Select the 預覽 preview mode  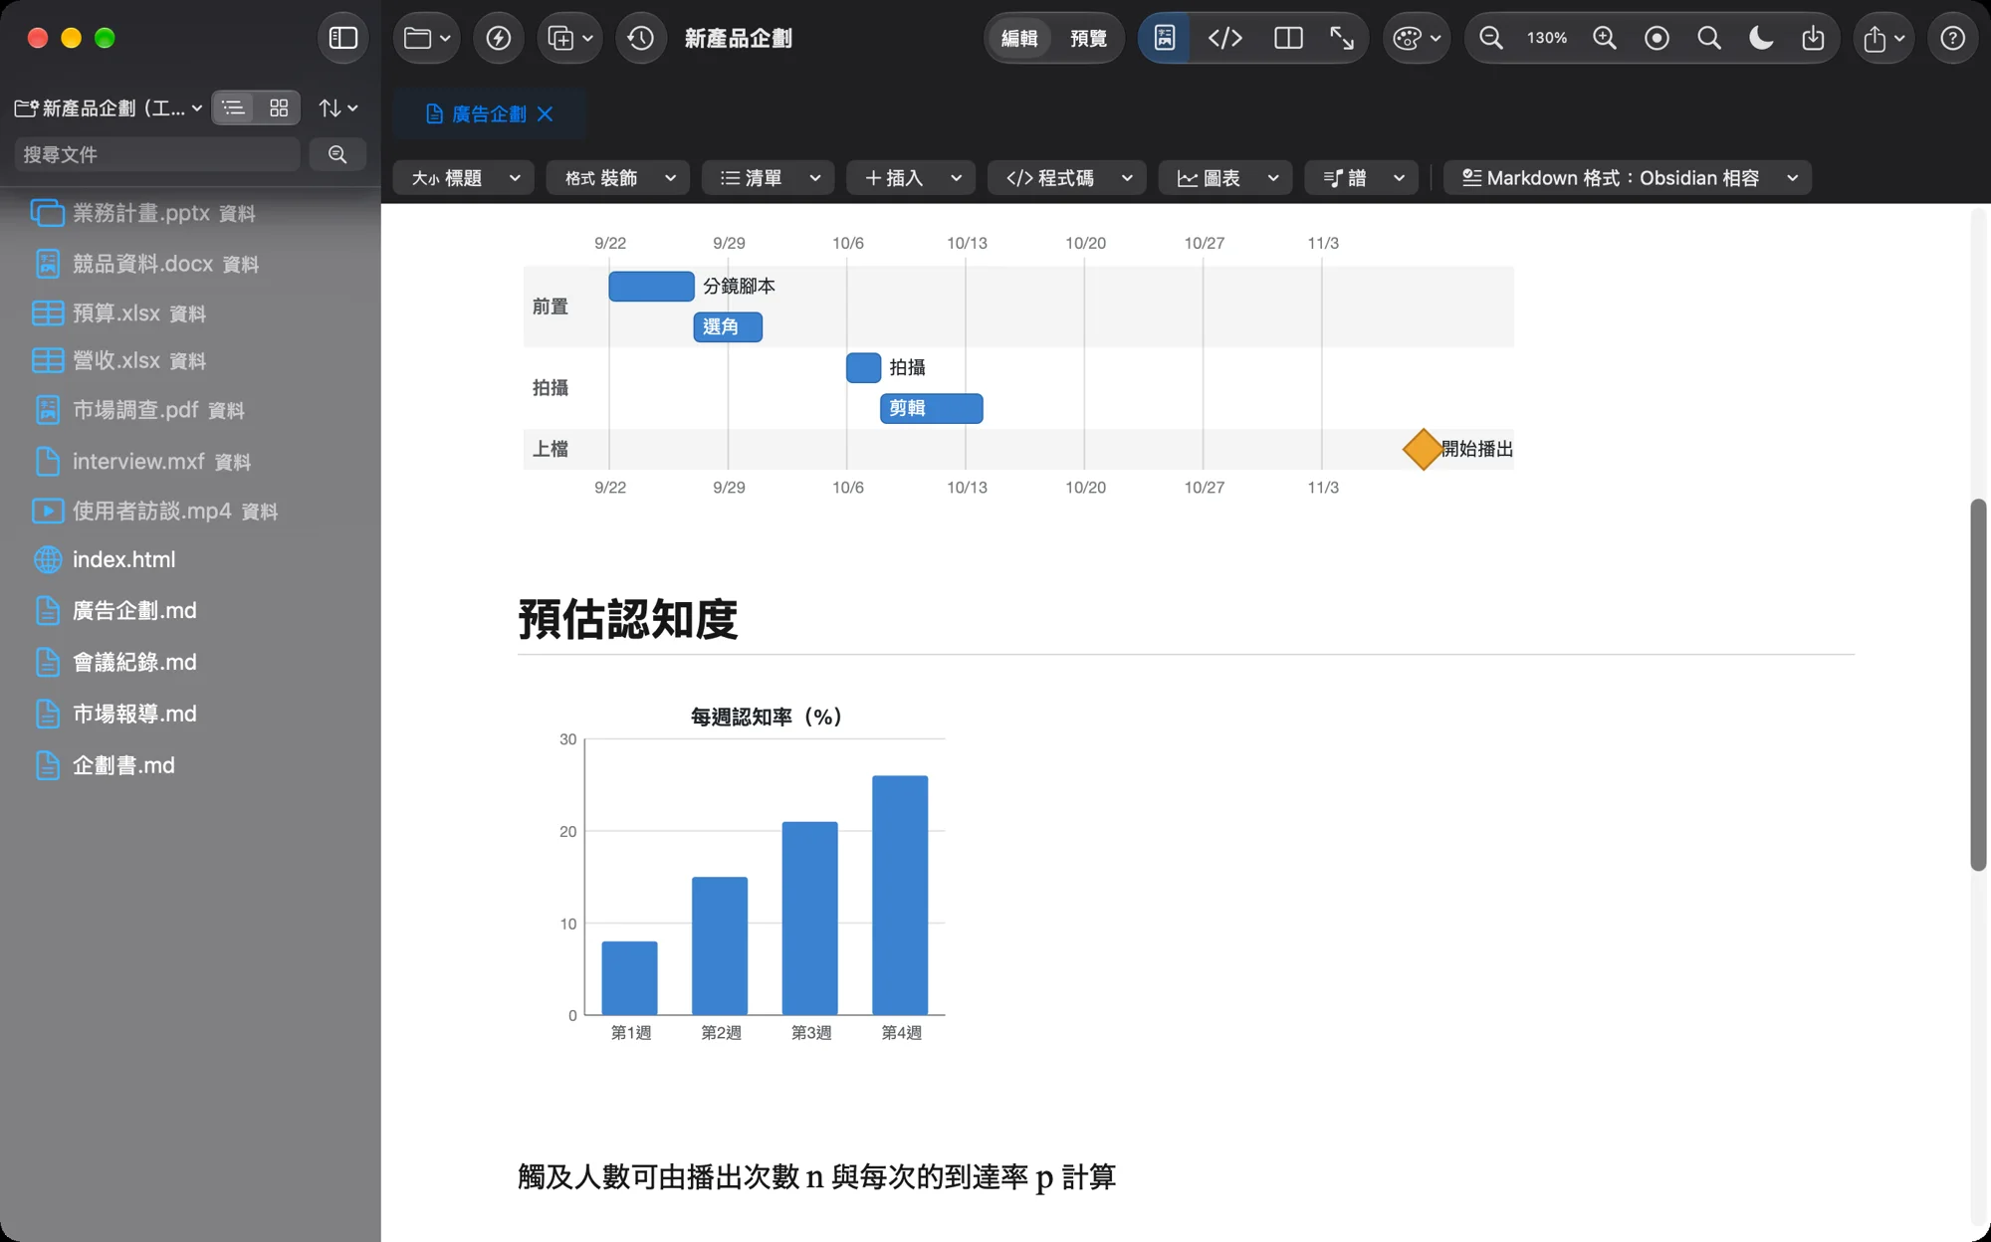pos(1088,38)
